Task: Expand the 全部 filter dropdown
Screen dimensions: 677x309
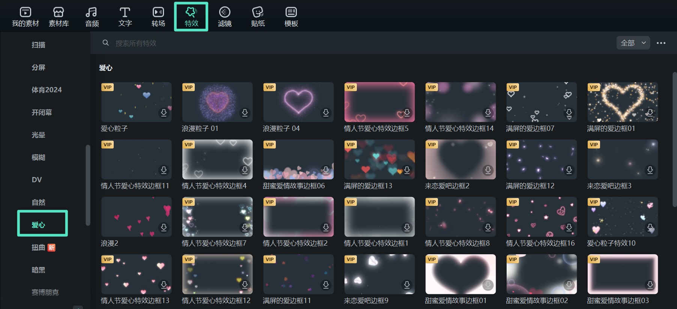Action: pos(633,43)
